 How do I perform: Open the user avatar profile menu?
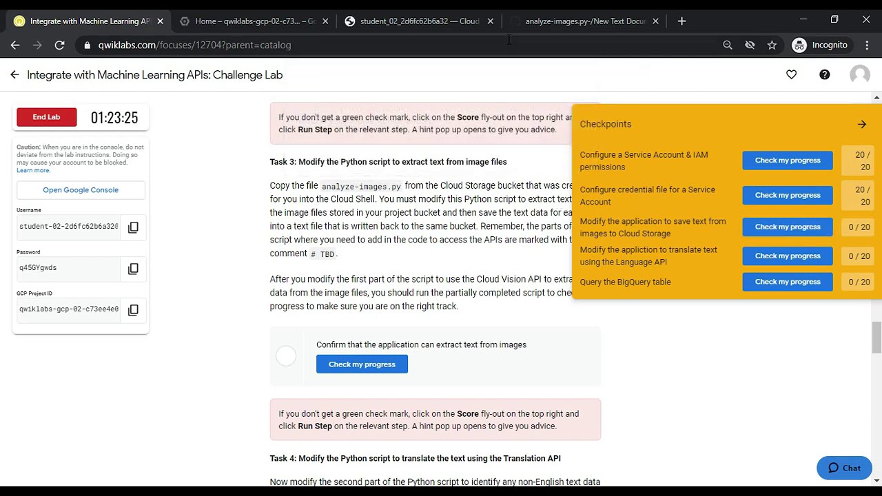click(859, 74)
